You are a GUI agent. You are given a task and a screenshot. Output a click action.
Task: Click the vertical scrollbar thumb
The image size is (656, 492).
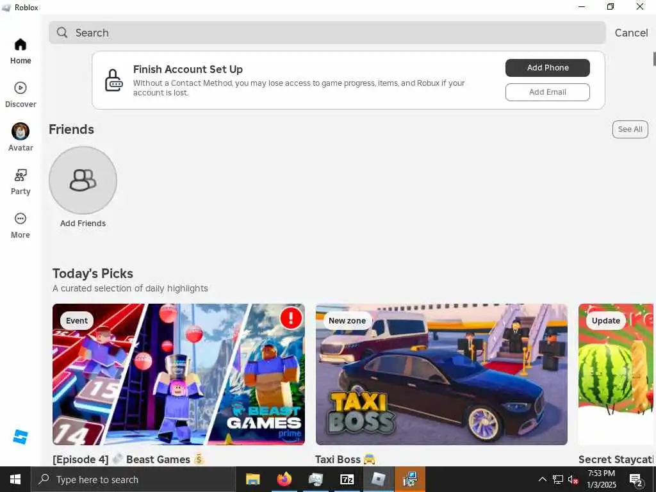point(654,59)
